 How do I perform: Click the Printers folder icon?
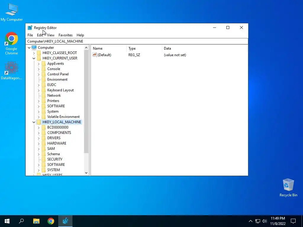[44, 101]
